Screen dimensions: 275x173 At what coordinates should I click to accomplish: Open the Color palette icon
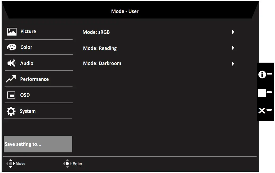11,47
